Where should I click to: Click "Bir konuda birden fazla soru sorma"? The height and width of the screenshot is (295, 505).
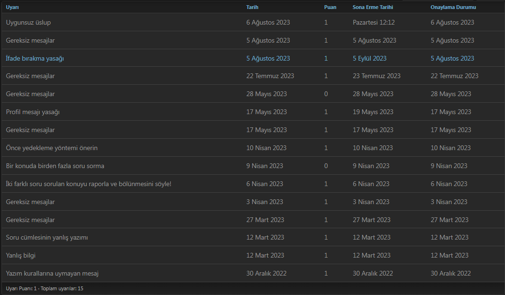[x=55, y=166]
